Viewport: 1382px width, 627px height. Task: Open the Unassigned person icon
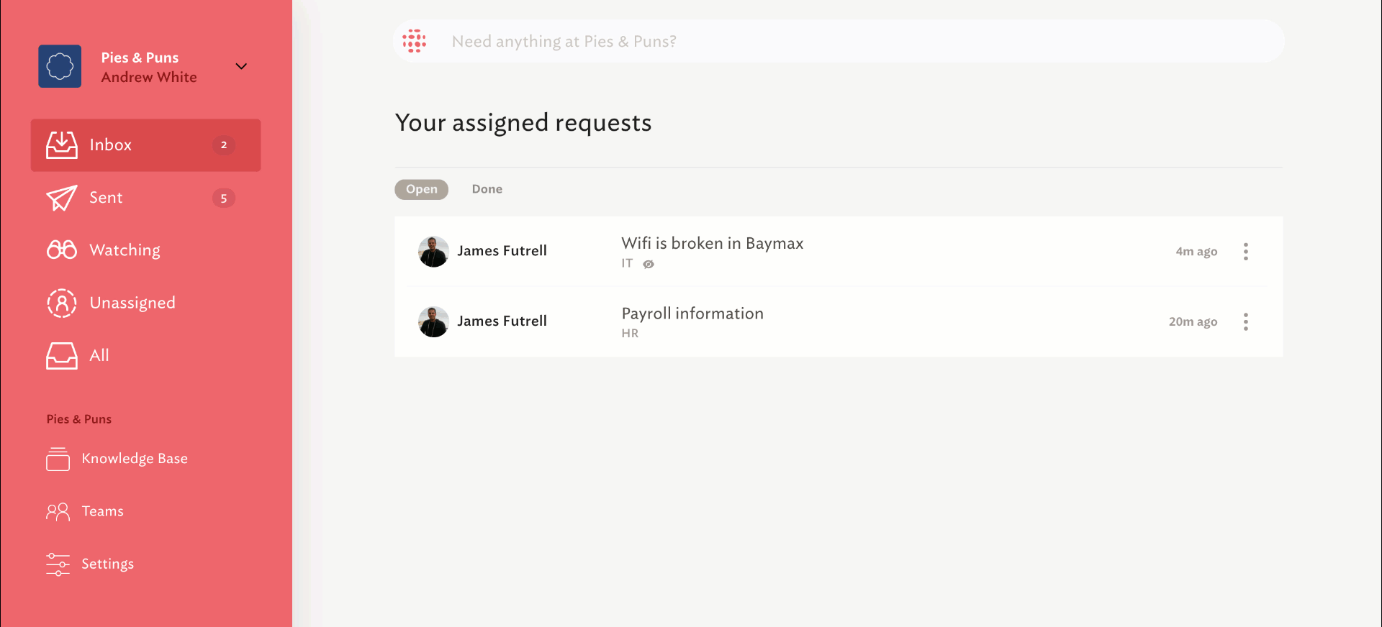(x=62, y=303)
